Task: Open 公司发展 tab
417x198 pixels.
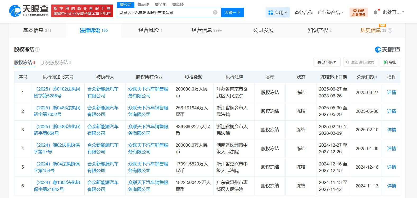Action: click(263, 30)
